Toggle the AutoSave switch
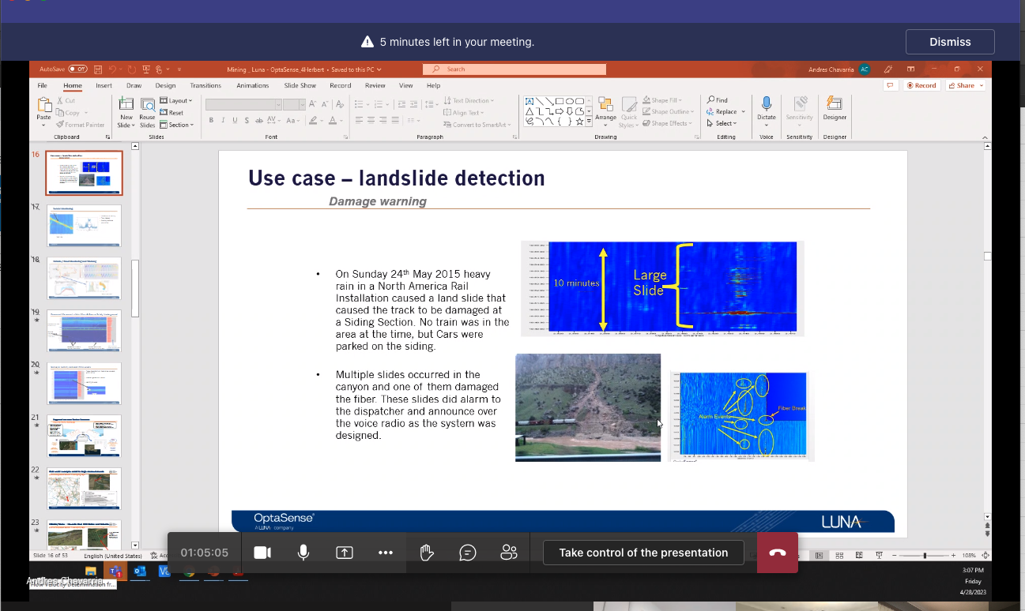Image resolution: width=1025 pixels, height=611 pixels. [77, 69]
